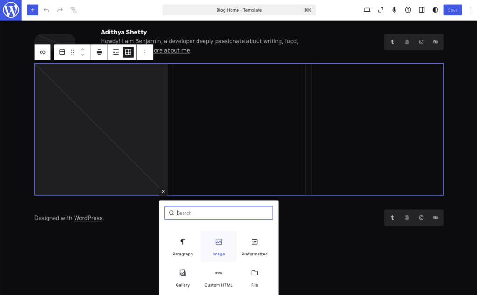Insert a File block
The width and height of the screenshot is (477, 295).
click(x=254, y=278)
